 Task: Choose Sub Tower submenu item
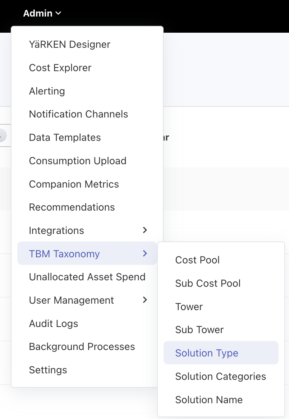[x=199, y=330]
